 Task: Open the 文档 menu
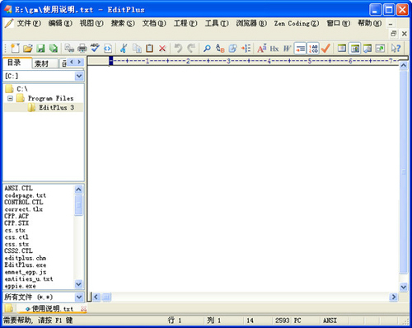(x=154, y=23)
